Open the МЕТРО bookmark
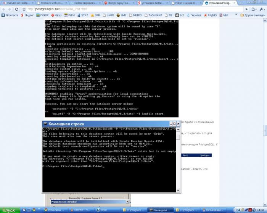This screenshot has width=267, height=213. point(135,15)
